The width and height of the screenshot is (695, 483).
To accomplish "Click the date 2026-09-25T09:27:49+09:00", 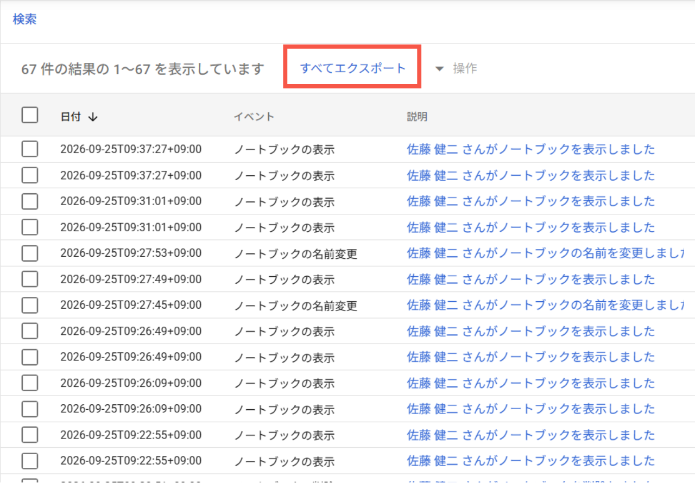I will [x=131, y=279].
